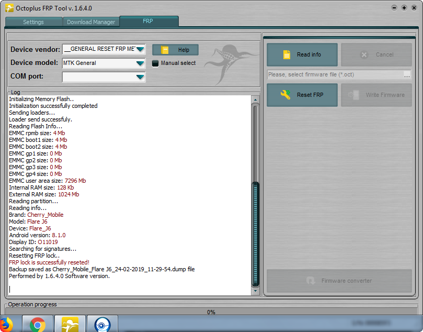Expand the COM port dropdown
The height and width of the screenshot is (332, 423).
140,77
